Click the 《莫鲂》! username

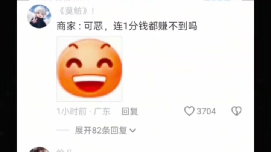(x=76, y=11)
